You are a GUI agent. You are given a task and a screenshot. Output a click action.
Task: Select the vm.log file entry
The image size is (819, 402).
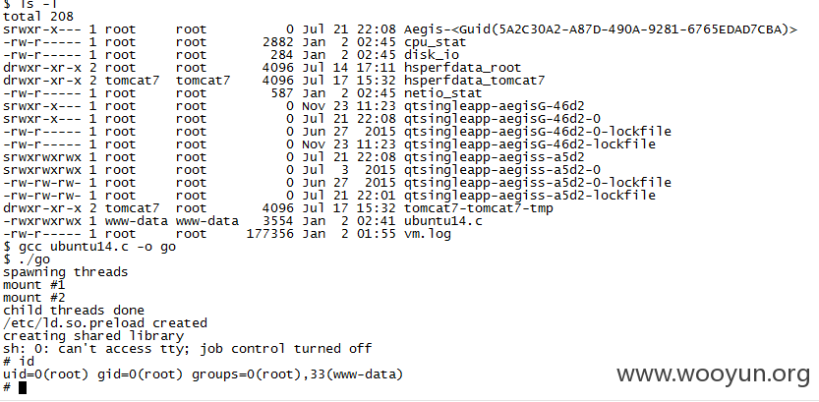tap(428, 233)
